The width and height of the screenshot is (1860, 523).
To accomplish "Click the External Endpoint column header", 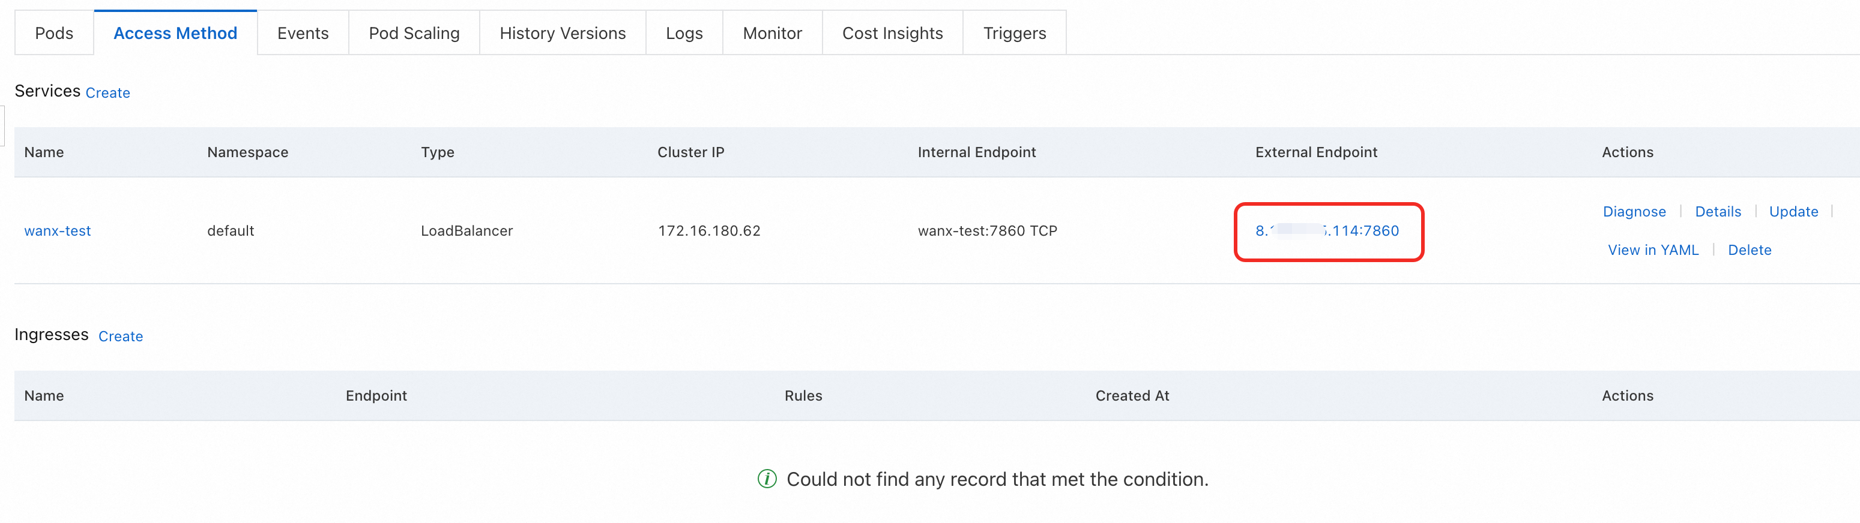I will click(x=1315, y=152).
